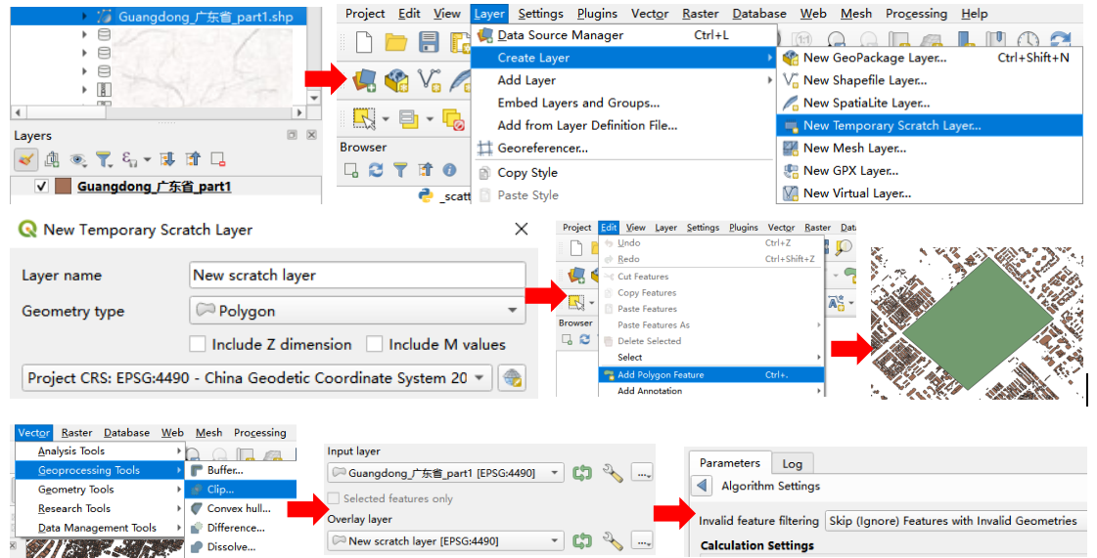Click the New GeoPackage Layer toolbar icon

tap(396, 79)
